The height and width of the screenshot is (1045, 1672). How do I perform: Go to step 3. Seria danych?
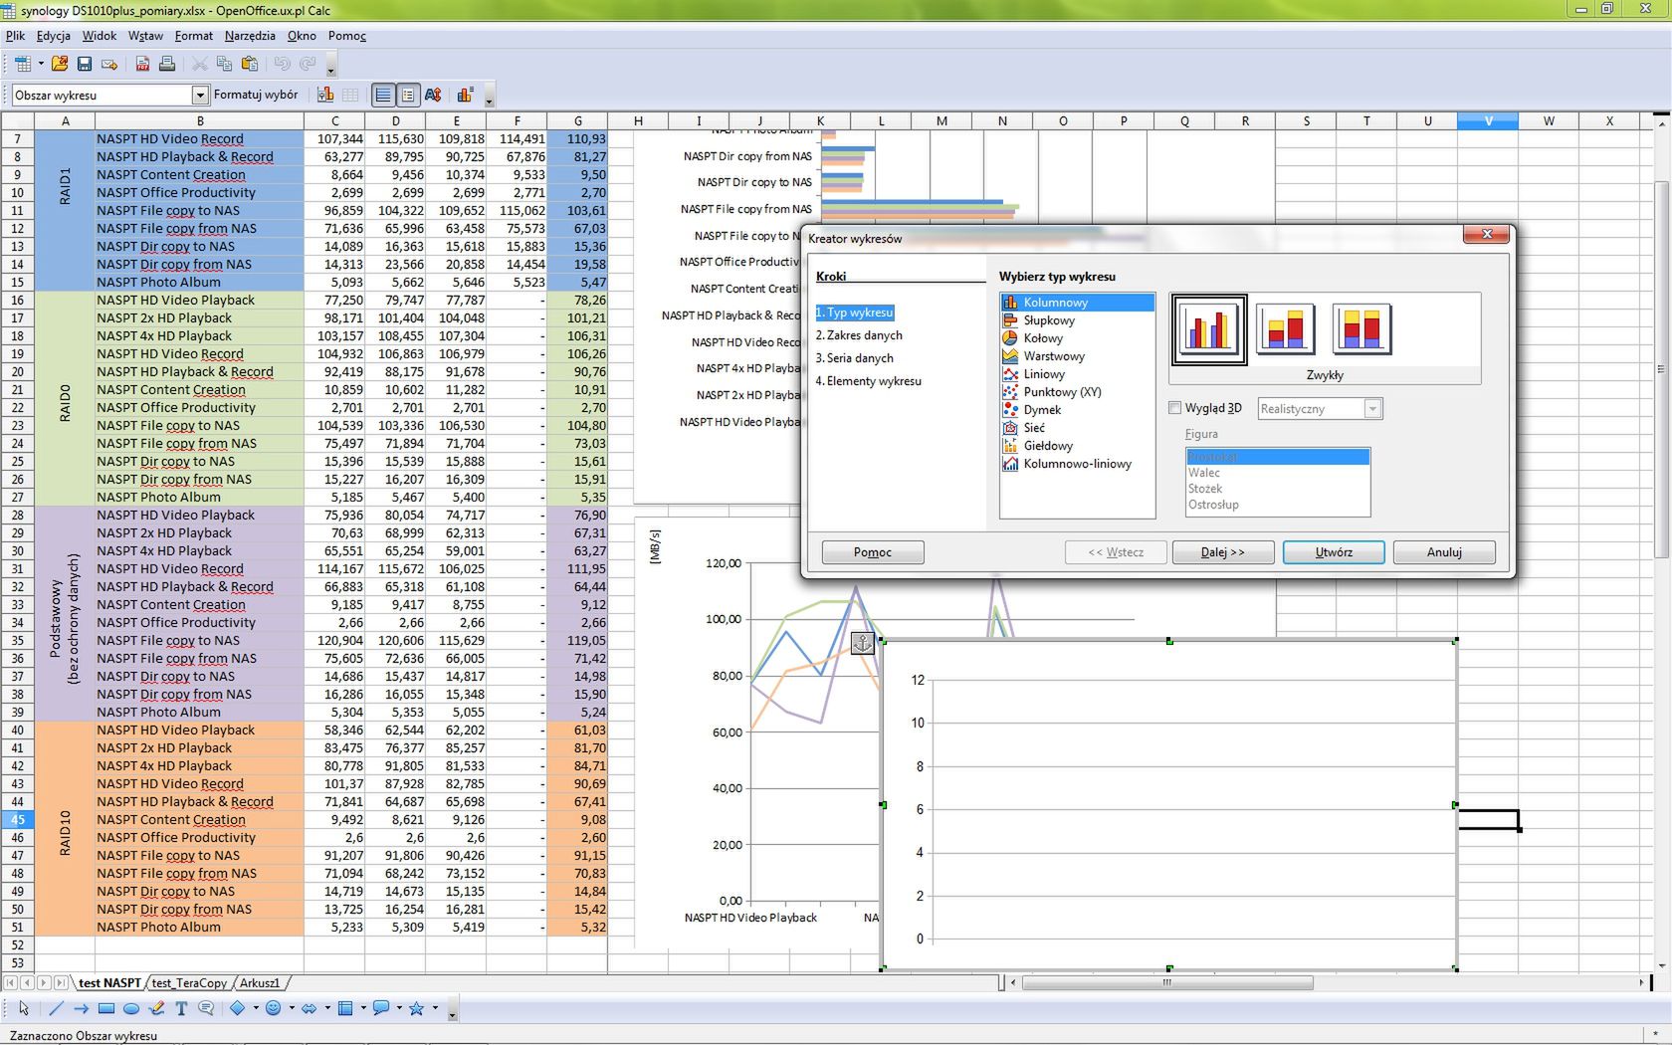(854, 358)
